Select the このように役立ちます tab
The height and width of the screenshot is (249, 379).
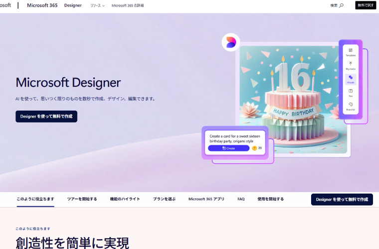[35, 199]
